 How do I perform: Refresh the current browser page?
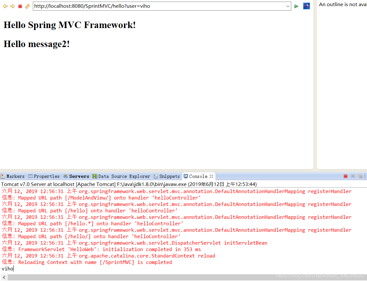[27, 6]
